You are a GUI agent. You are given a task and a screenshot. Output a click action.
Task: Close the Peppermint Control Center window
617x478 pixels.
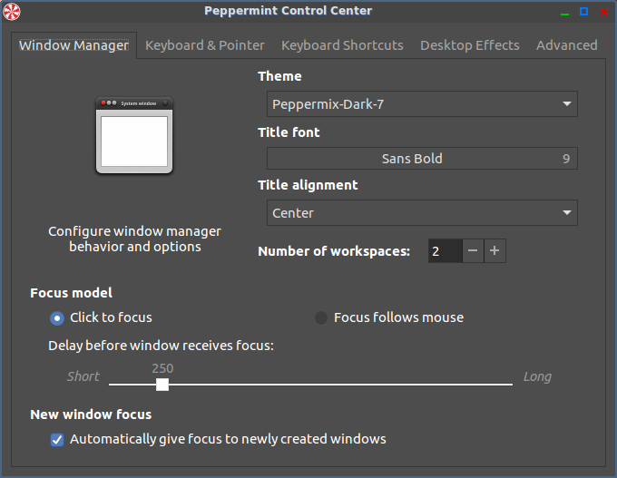tap(604, 12)
